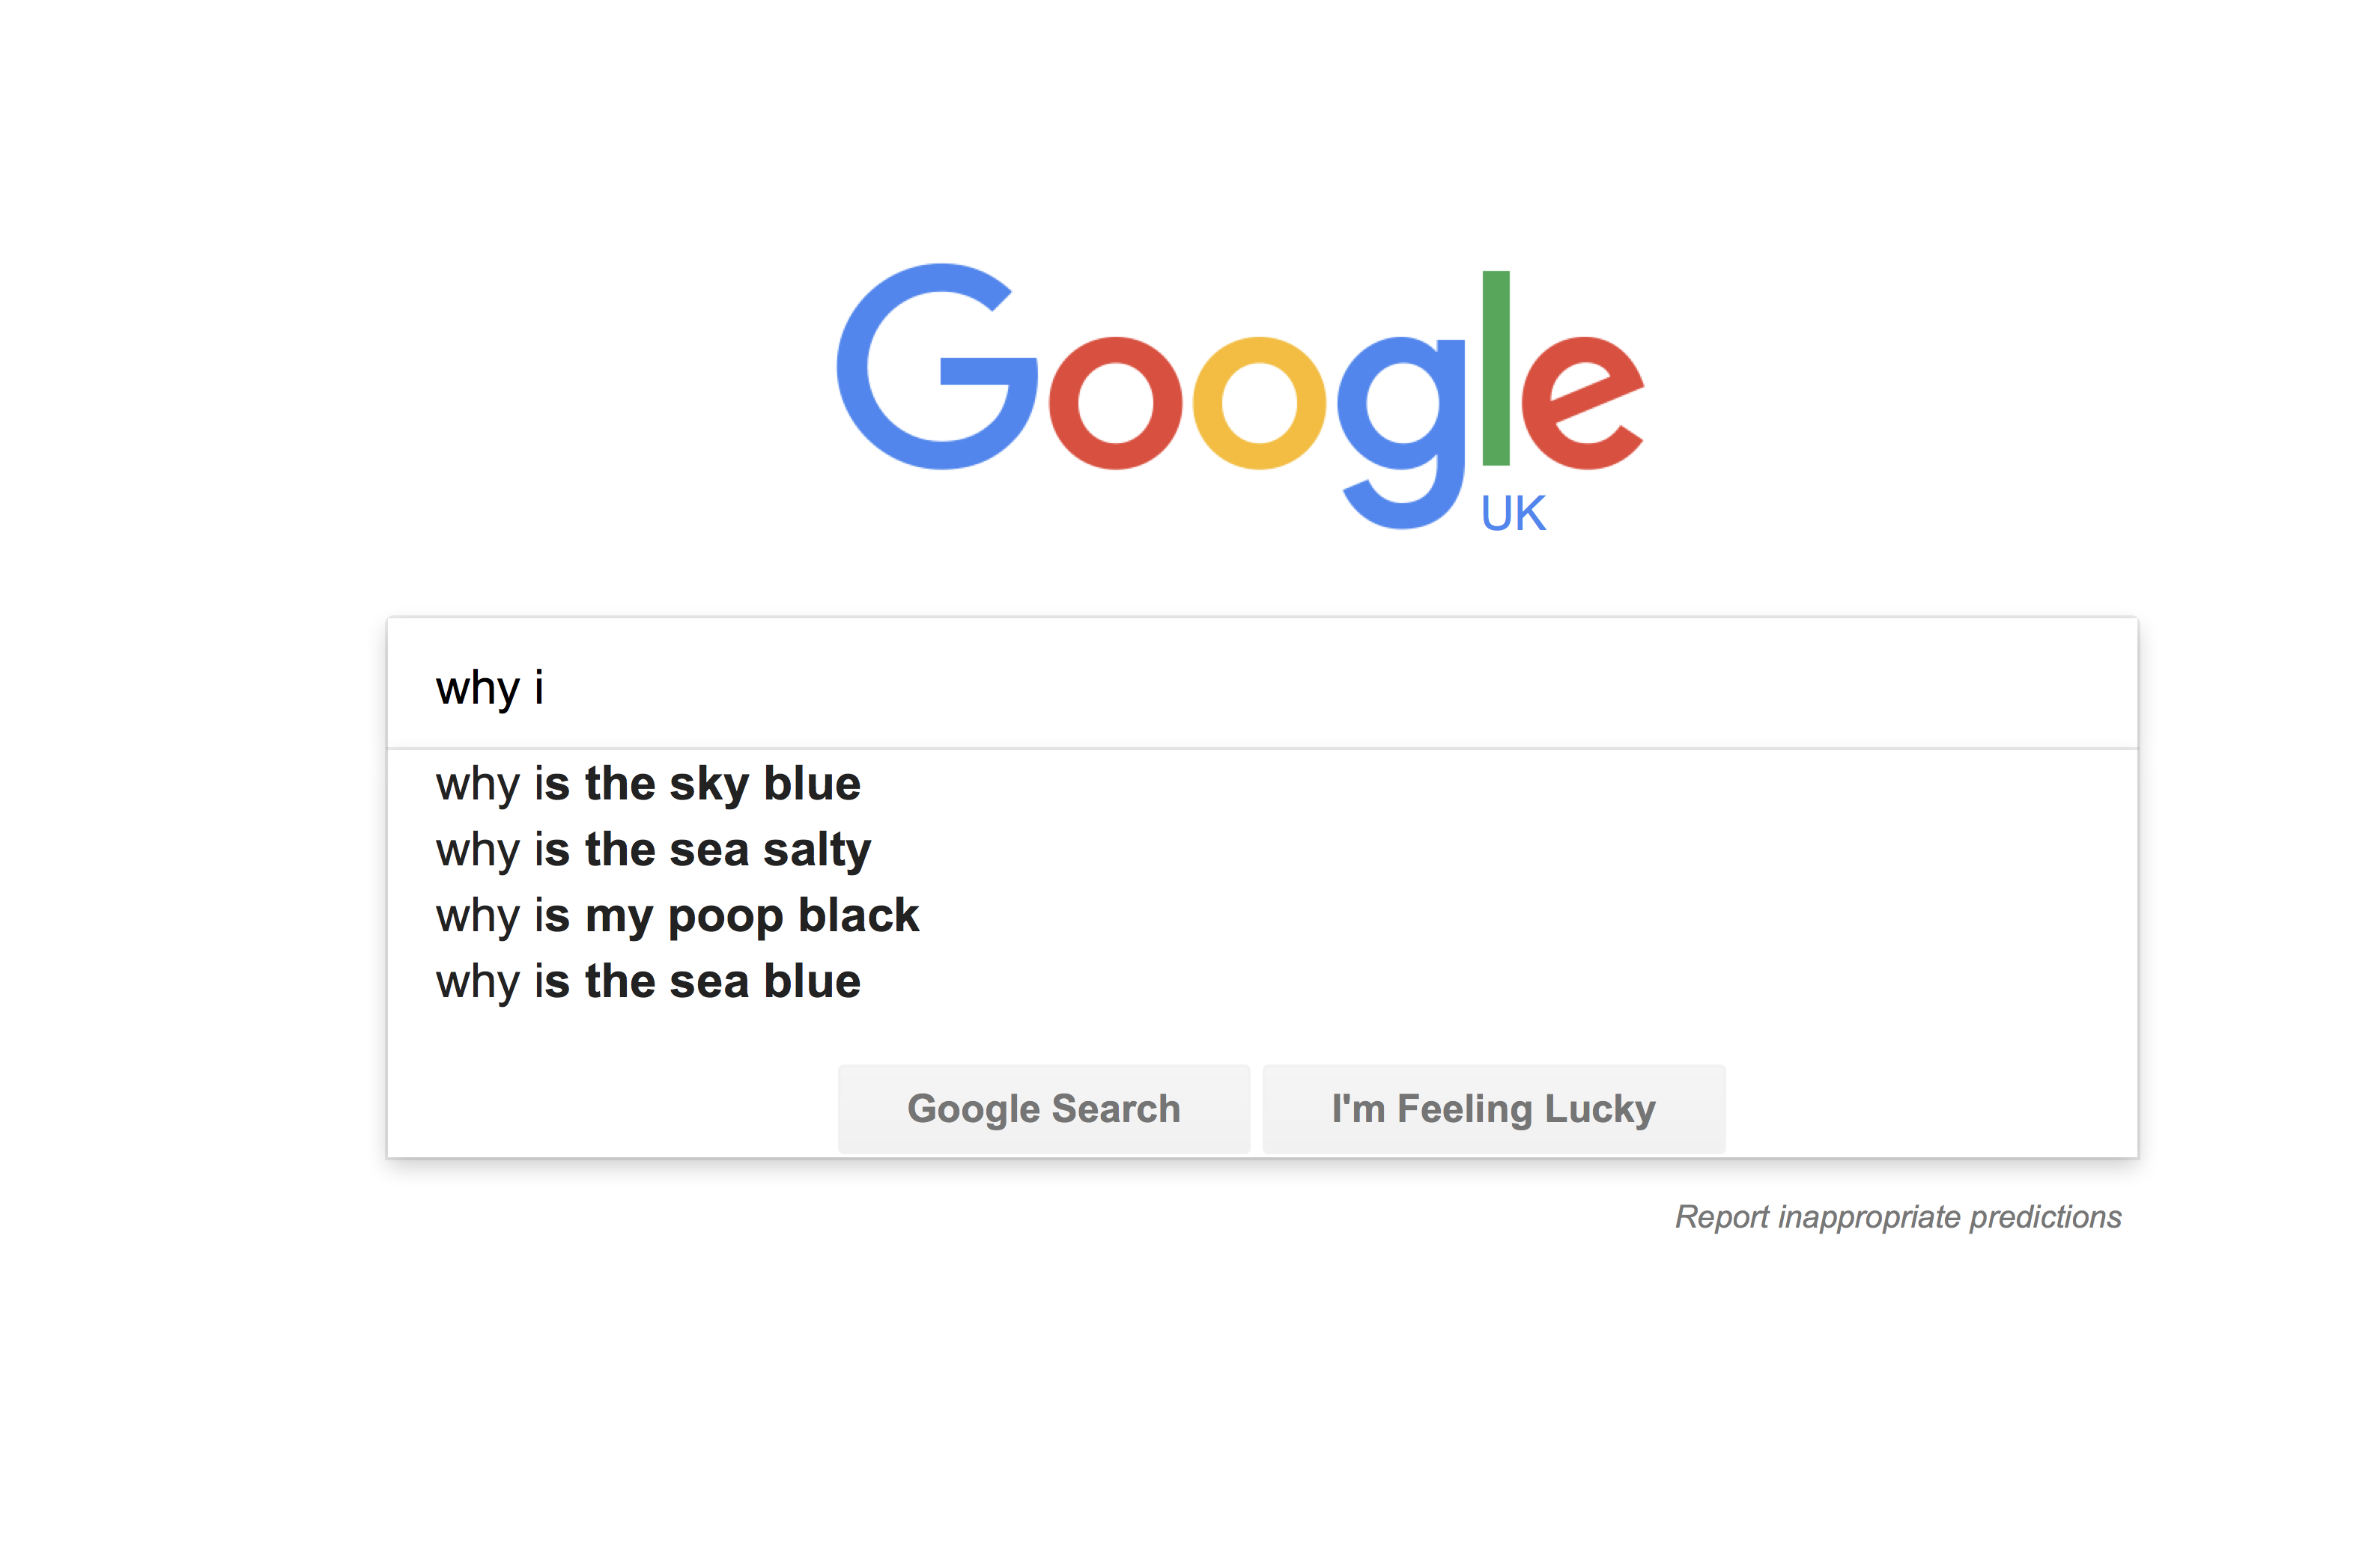This screenshot has width=2380, height=1560.
Task: Click the blue capital G in Google logo
Action: point(937,367)
